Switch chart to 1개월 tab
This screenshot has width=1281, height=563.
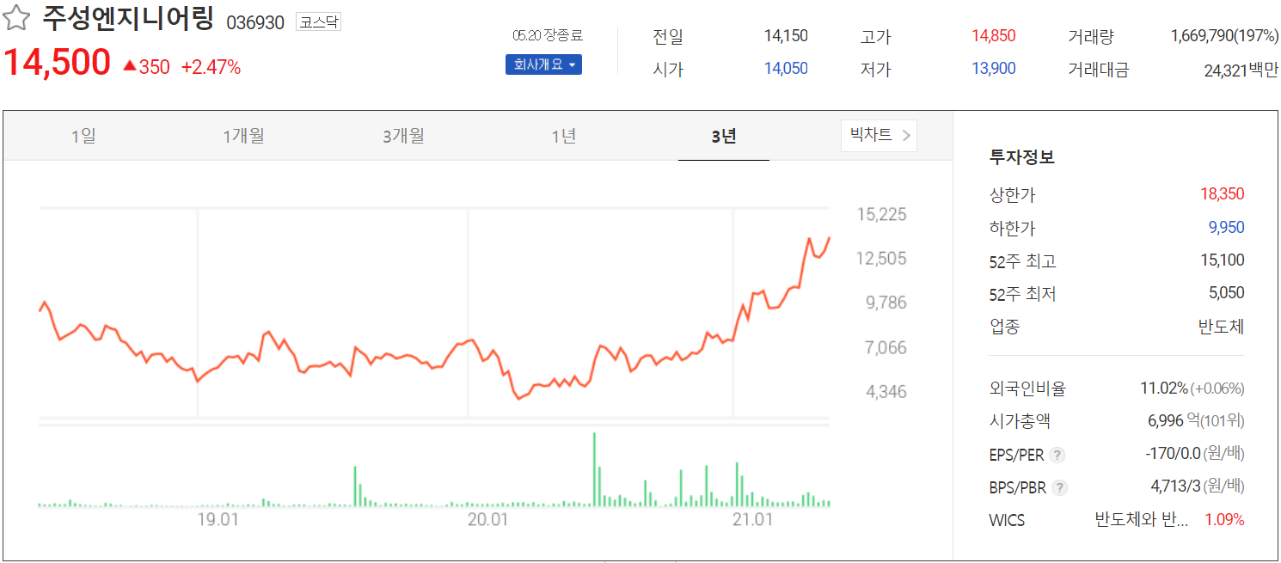(x=243, y=136)
